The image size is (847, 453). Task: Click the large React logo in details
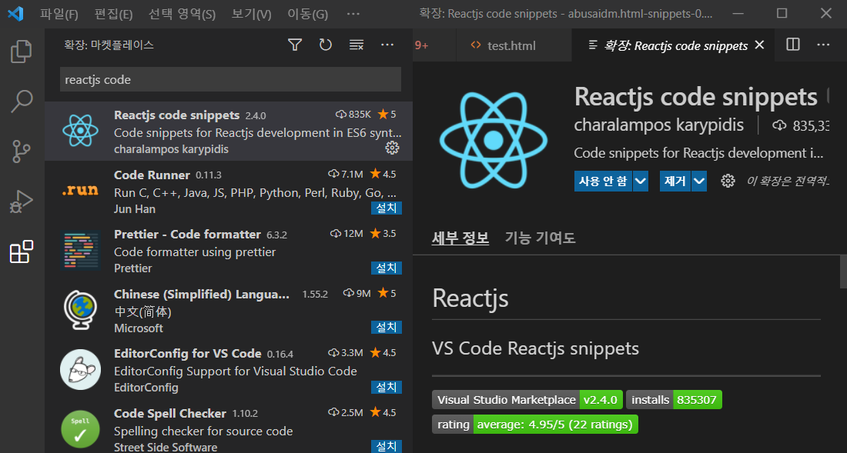pos(493,140)
